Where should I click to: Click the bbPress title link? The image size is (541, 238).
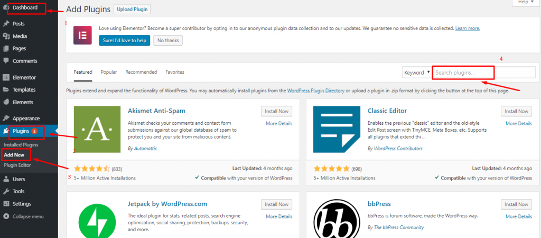tap(379, 204)
